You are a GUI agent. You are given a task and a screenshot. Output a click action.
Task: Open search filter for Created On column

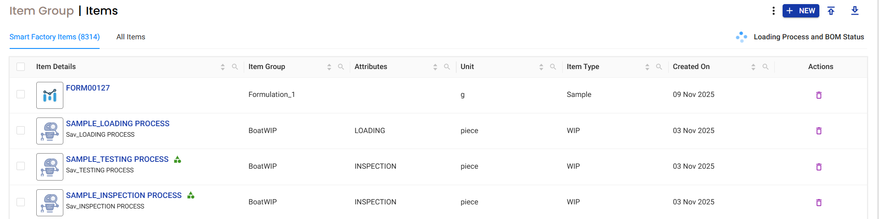(765, 67)
